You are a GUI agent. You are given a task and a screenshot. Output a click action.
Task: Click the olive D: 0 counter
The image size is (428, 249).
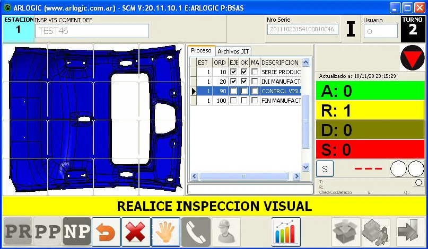[x=370, y=130]
